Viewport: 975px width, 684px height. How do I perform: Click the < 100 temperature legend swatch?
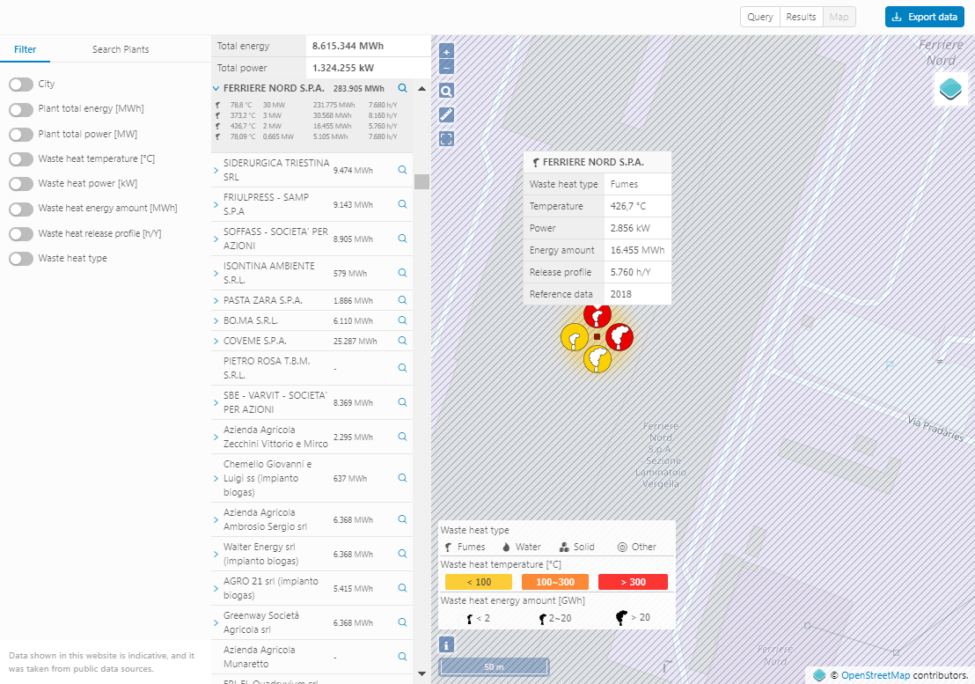point(479,582)
